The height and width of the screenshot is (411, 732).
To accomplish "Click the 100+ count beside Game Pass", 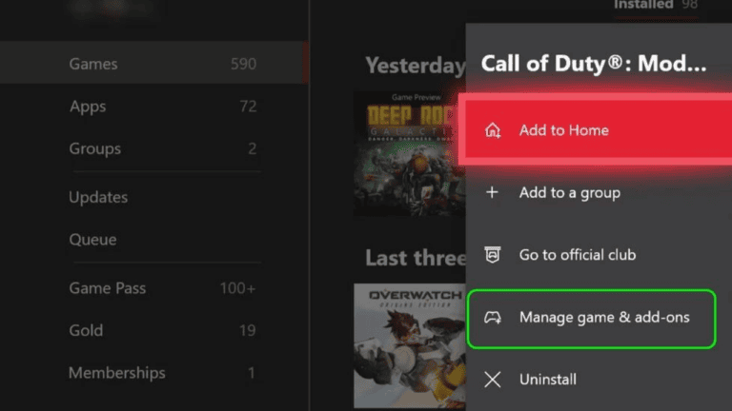I will pos(237,288).
